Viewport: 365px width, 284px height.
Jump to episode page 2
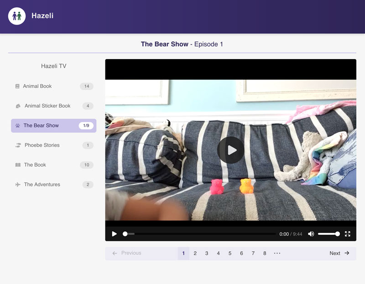(195, 254)
